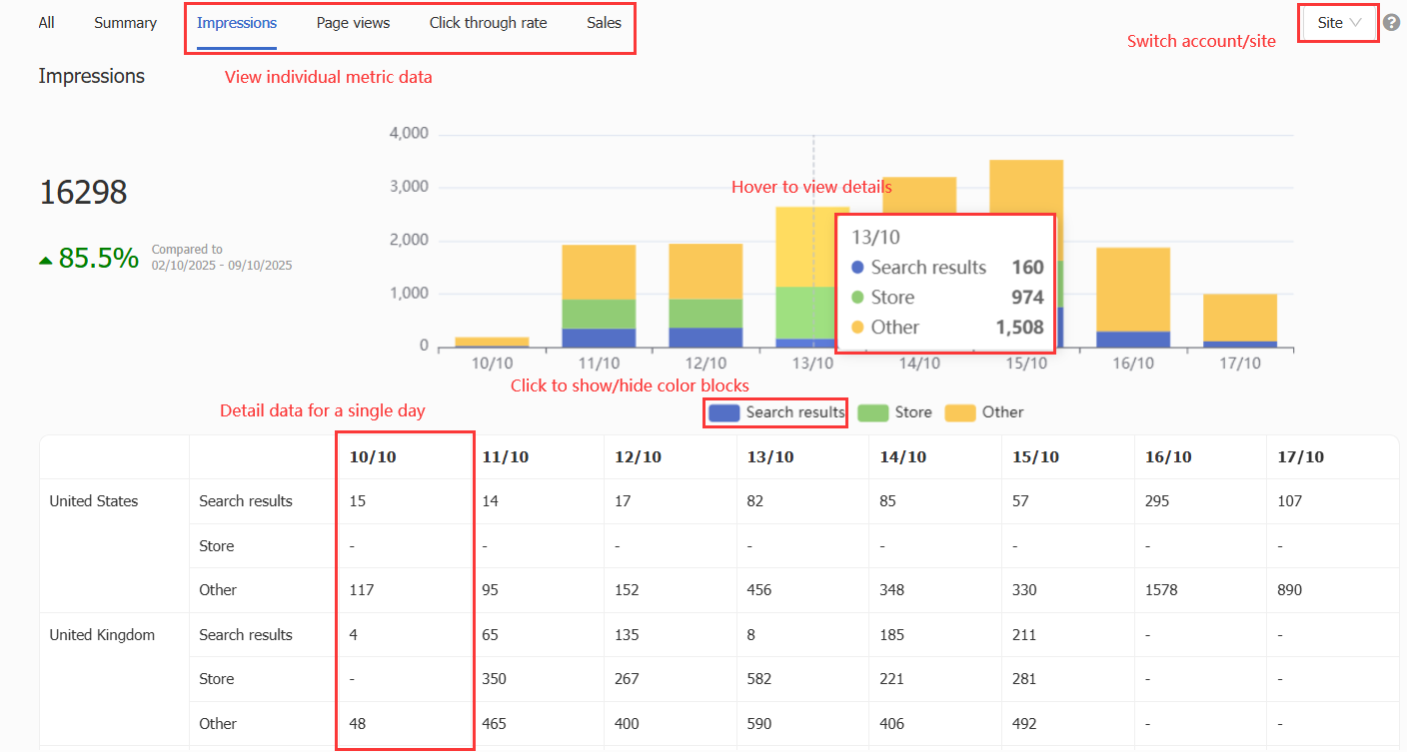Click the help question mark icon
Viewport: 1407px width, 752px height.
pos(1391,23)
